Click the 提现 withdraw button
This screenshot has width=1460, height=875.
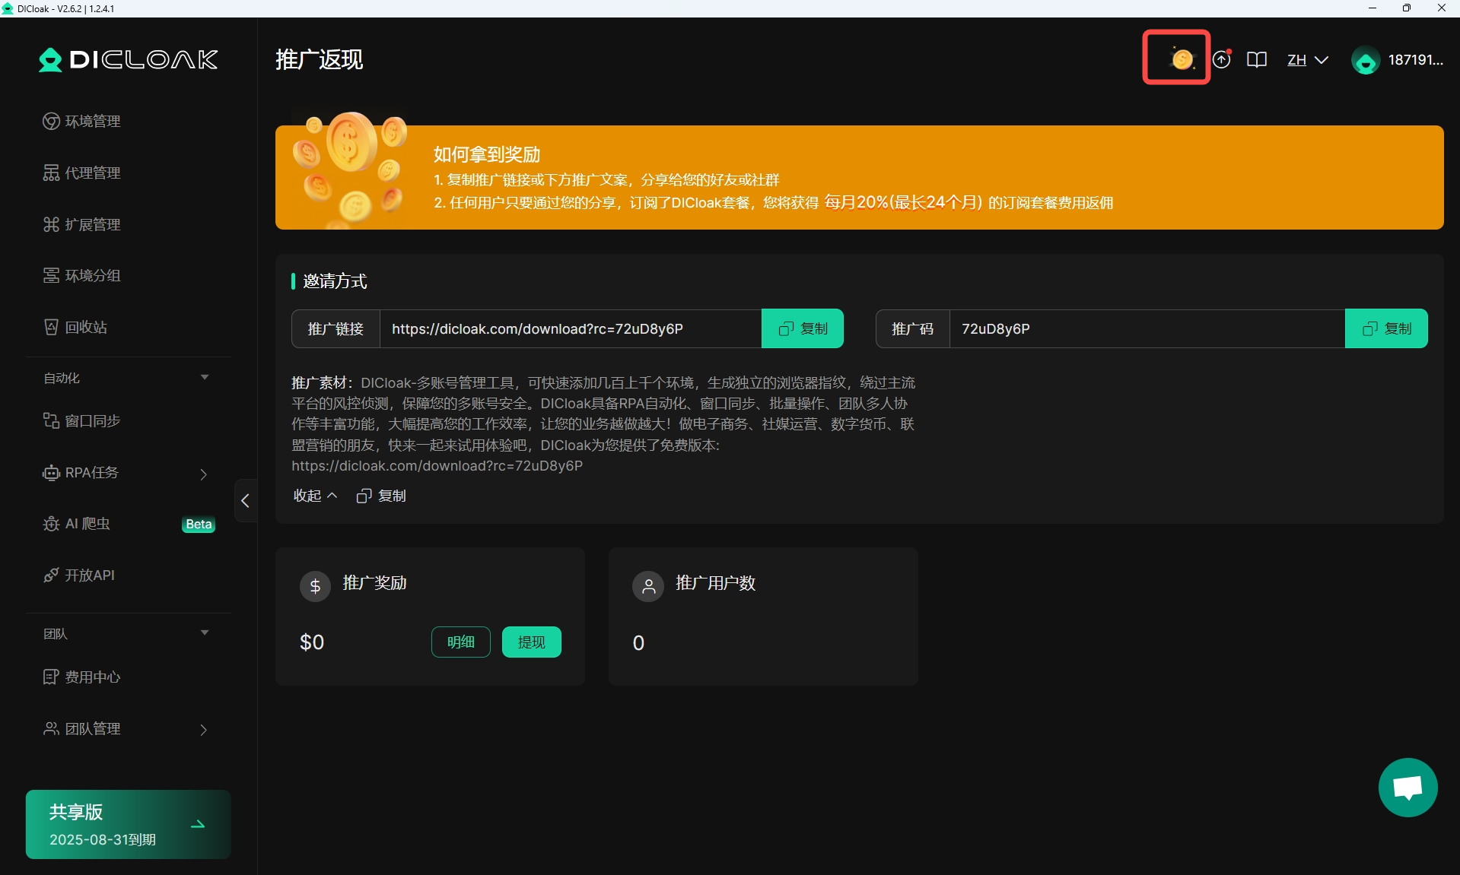pyautogui.click(x=531, y=642)
